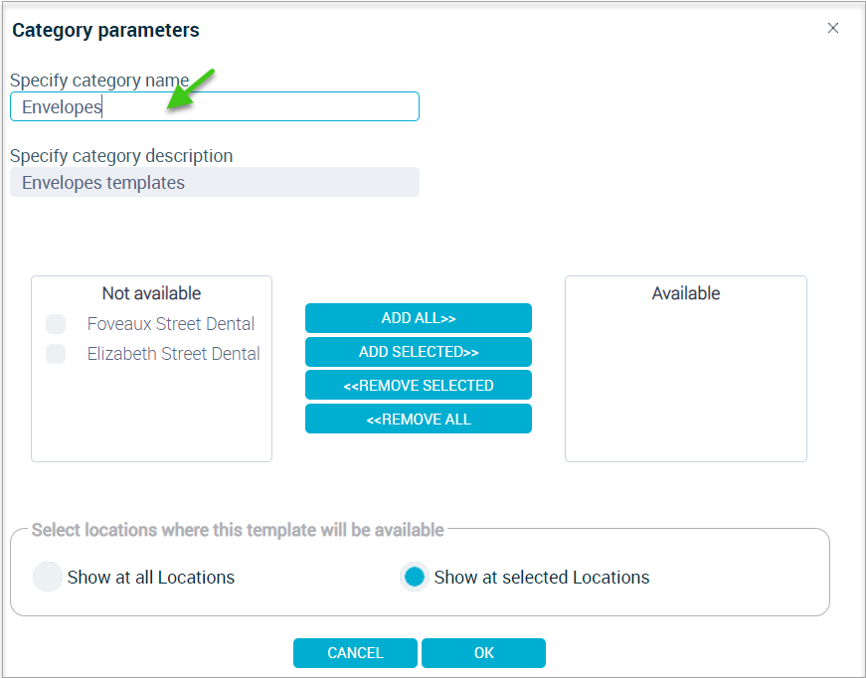Click the Category parameters dialog title
Image resolution: width=866 pixels, height=678 pixels.
105,30
